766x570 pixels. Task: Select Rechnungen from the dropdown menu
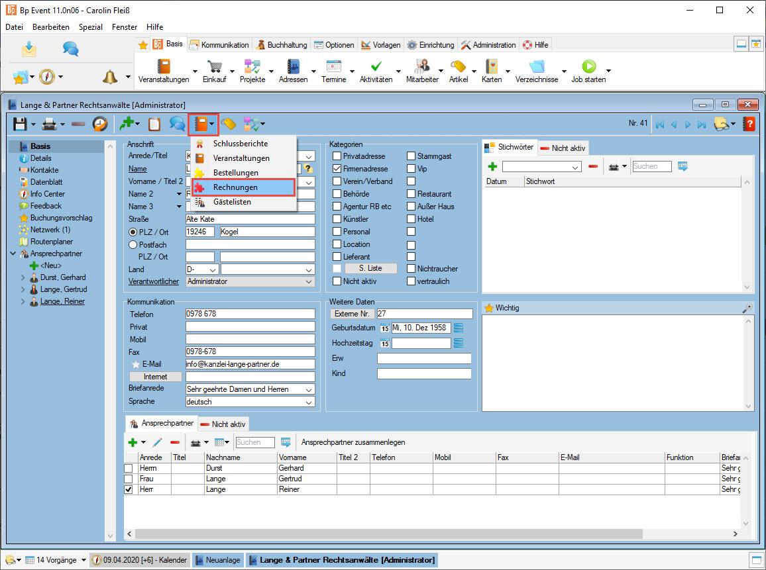click(235, 187)
